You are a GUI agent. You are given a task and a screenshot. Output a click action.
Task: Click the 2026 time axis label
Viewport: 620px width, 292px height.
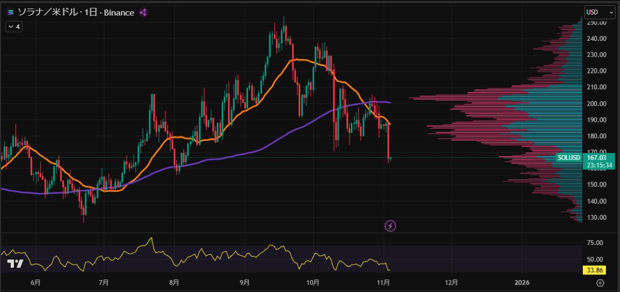point(522,283)
